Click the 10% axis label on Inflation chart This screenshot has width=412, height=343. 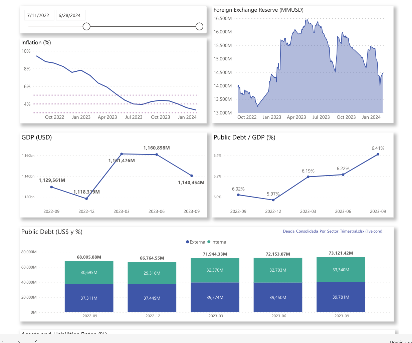pos(26,51)
